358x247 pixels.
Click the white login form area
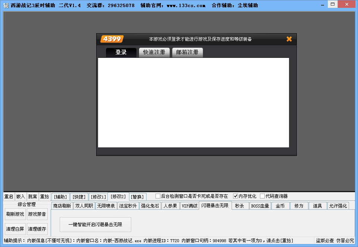(194, 103)
